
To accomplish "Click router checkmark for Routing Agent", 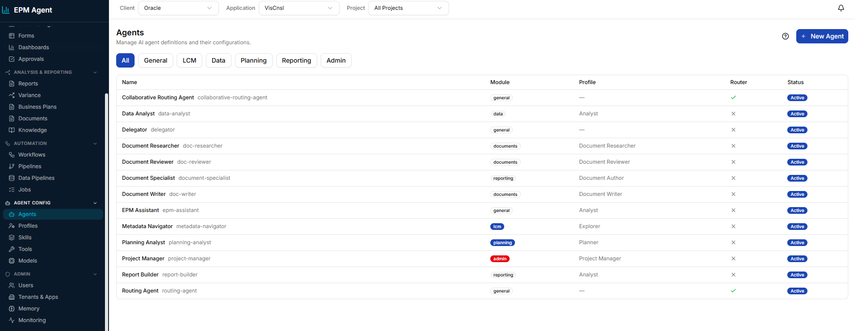I will (x=733, y=291).
